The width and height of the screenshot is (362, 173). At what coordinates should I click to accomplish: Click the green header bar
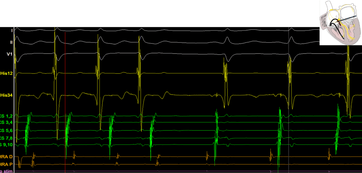159,13
